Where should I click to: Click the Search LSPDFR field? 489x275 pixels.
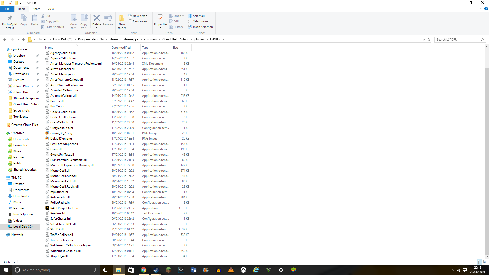click(457, 40)
